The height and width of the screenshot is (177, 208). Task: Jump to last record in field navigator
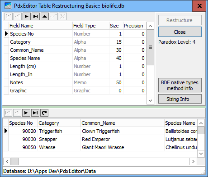(x=36, y=16)
